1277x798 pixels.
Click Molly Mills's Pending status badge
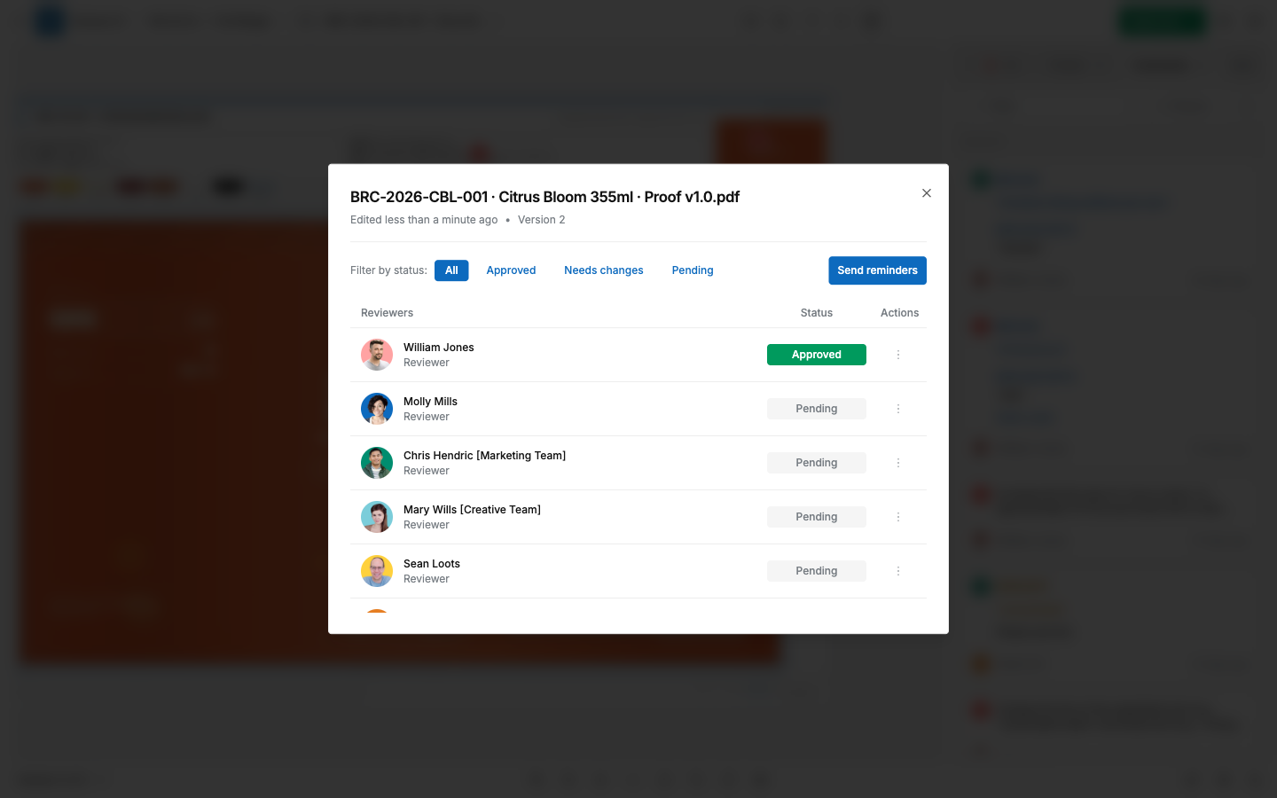[x=817, y=409]
